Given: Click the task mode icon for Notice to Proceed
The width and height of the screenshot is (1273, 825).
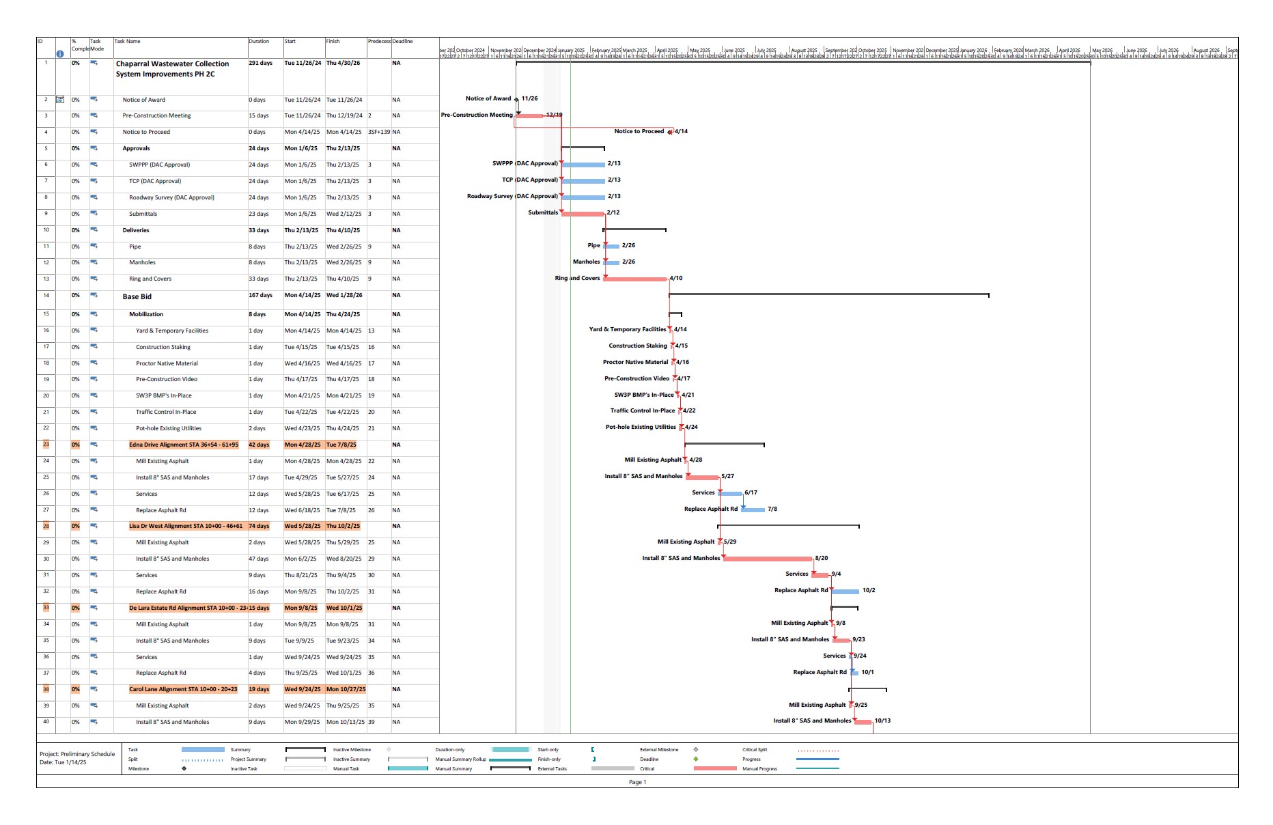Looking at the screenshot, I should tap(94, 132).
